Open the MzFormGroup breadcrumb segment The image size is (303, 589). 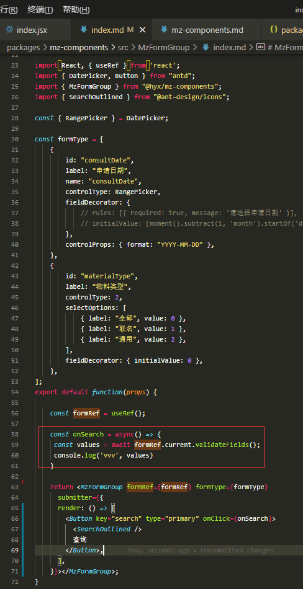coord(164,47)
